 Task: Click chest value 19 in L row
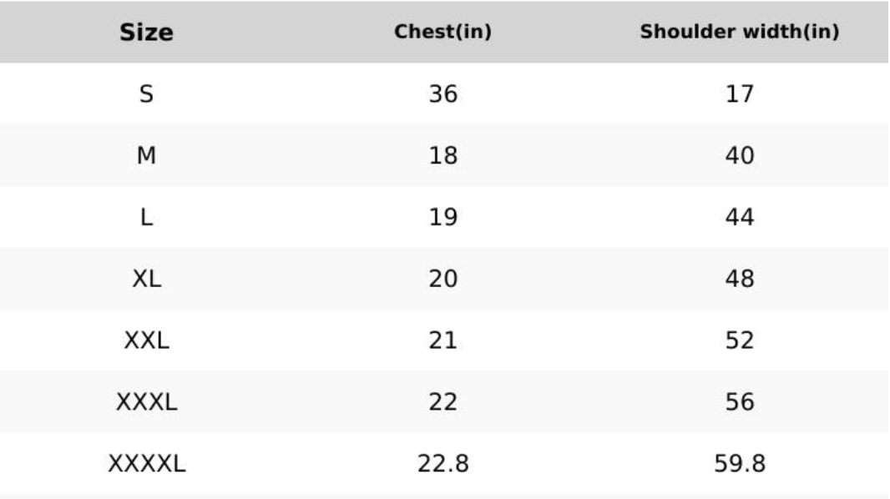(x=442, y=217)
